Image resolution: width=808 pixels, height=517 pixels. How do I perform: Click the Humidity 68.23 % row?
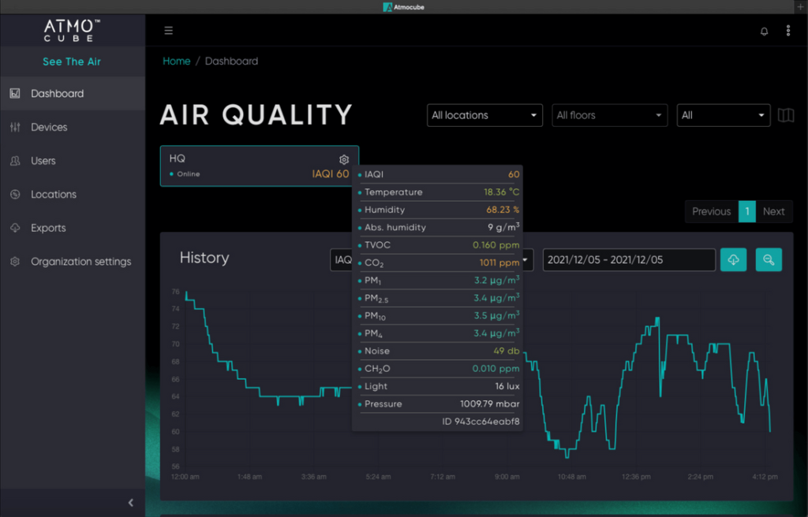point(439,210)
